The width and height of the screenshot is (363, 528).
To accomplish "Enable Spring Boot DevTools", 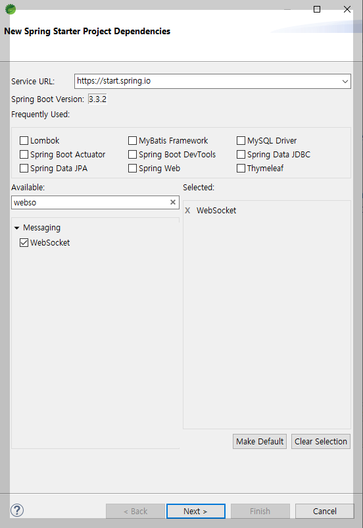I will [x=133, y=154].
